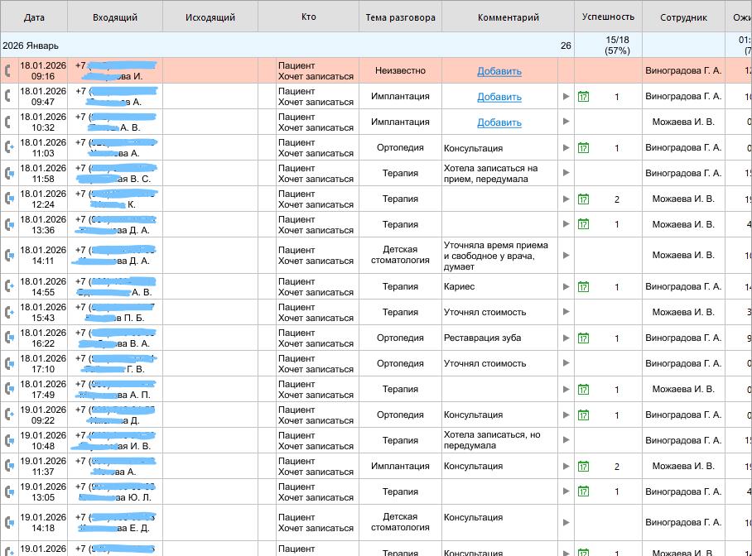Play the recording for the 18.01.2026 09:16 call
The height and width of the screenshot is (556, 752).
pyautogui.click(x=566, y=71)
